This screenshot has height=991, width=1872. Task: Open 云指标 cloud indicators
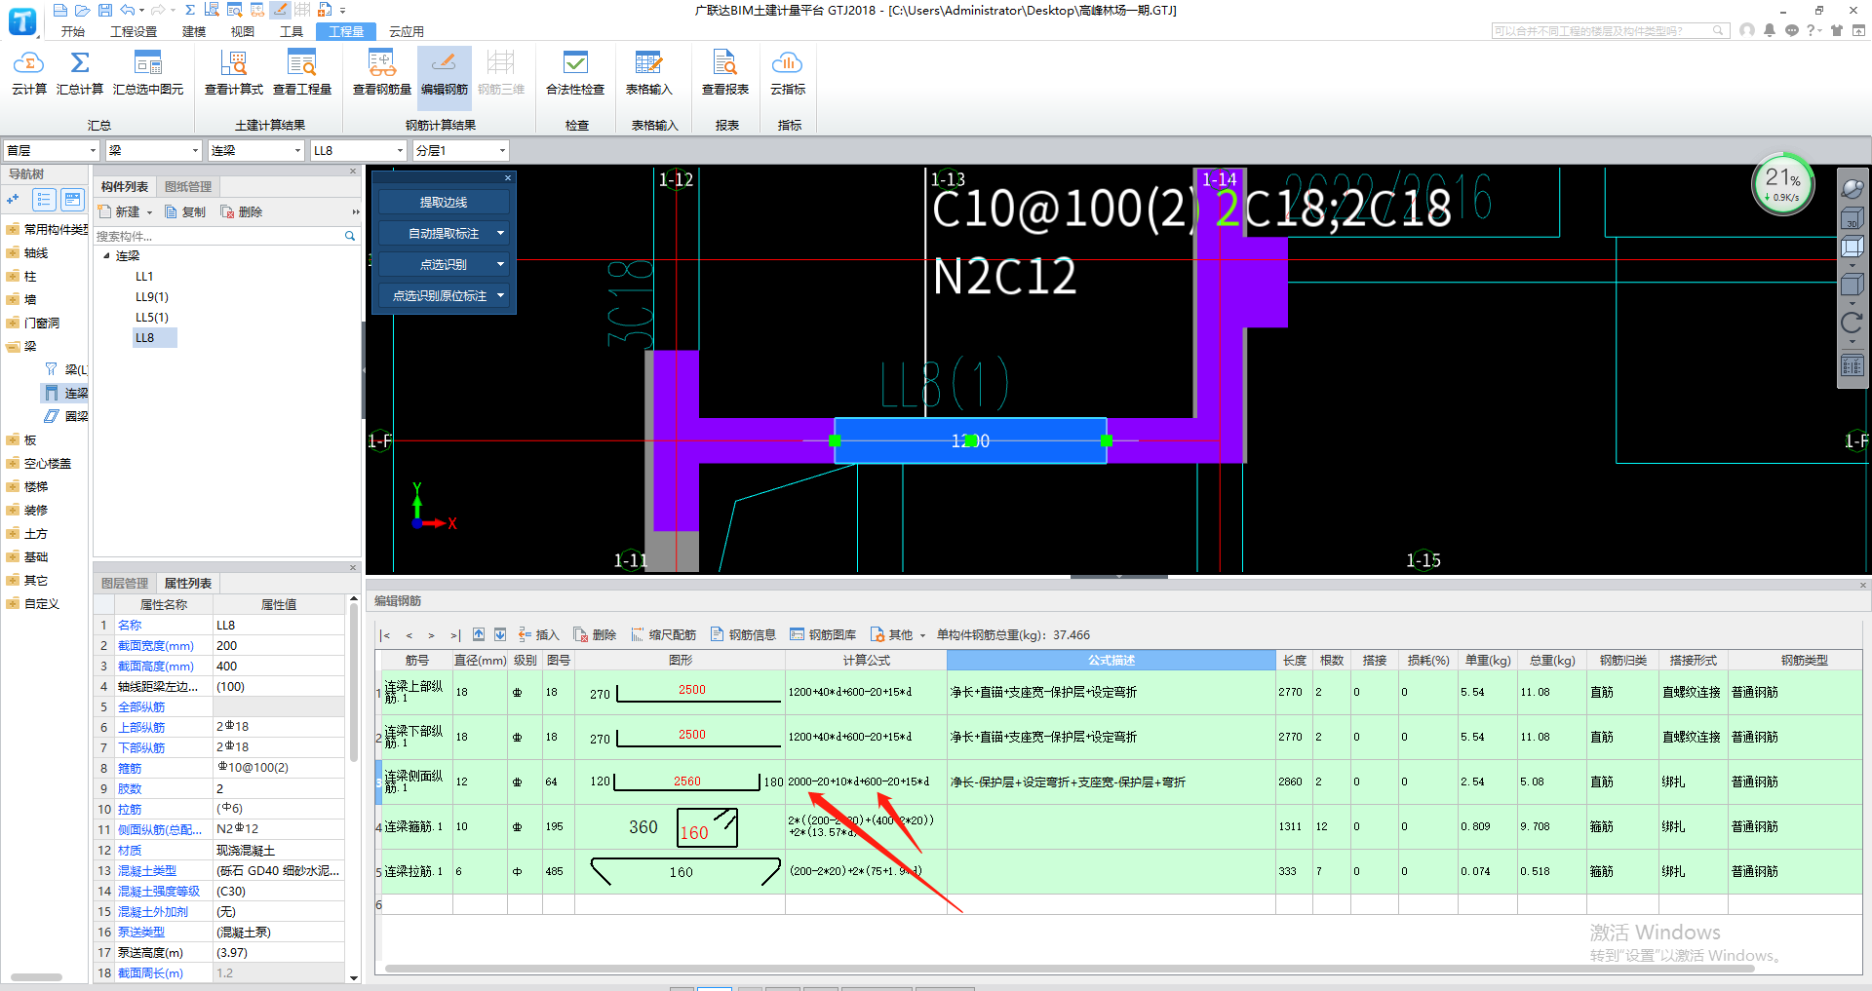pos(788,73)
